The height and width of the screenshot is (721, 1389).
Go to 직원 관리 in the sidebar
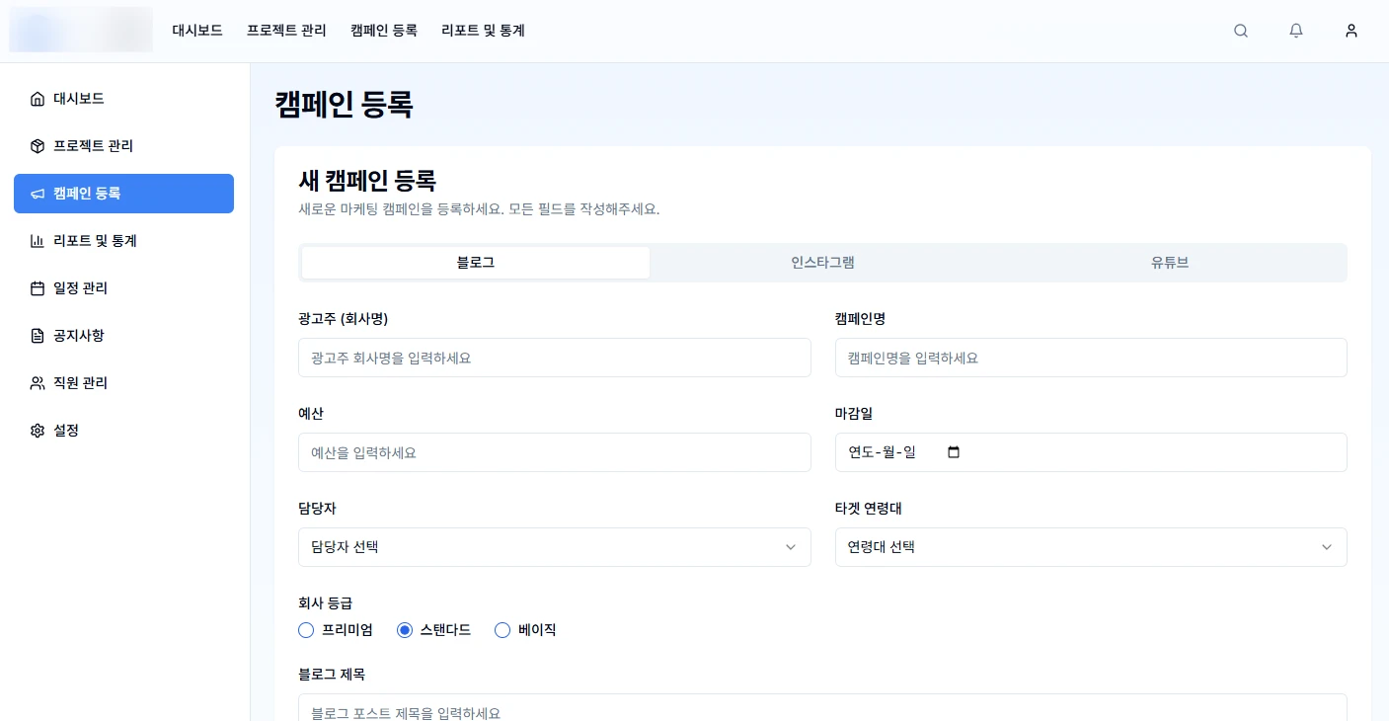123,383
